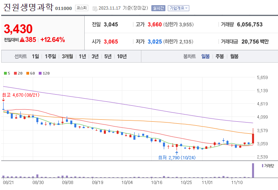Viewport: 278px width, 190px height.
Task: Click the 최고 4,670 (08/21) label
Action: coord(21,95)
